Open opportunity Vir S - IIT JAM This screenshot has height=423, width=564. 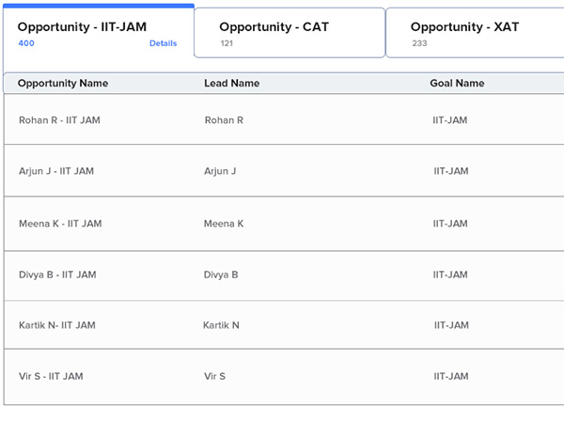(x=51, y=376)
